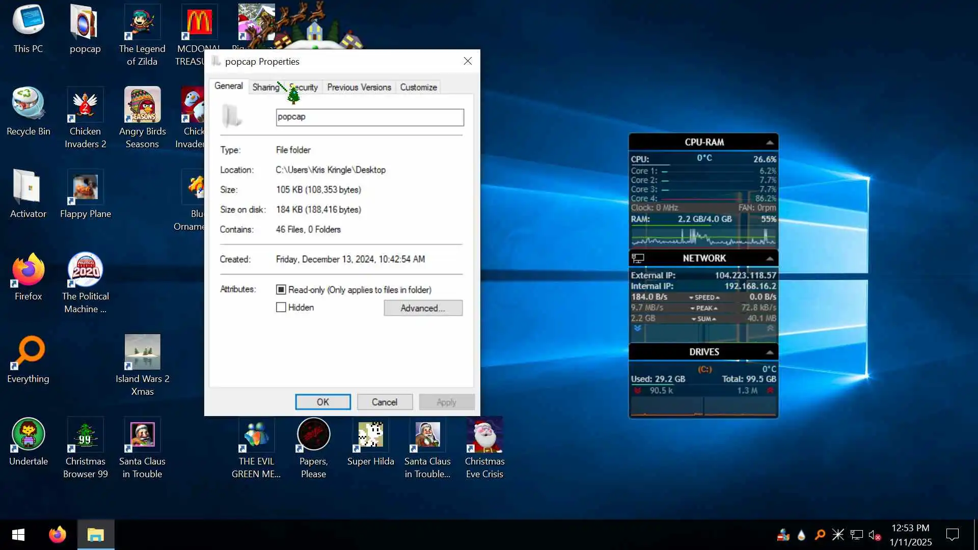This screenshot has width=978, height=550.
Task: Switch to the Previous Versions tab
Action: 359,87
